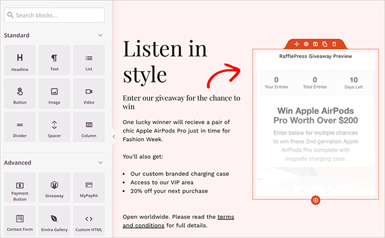Save the giveaway block as template

315,44
